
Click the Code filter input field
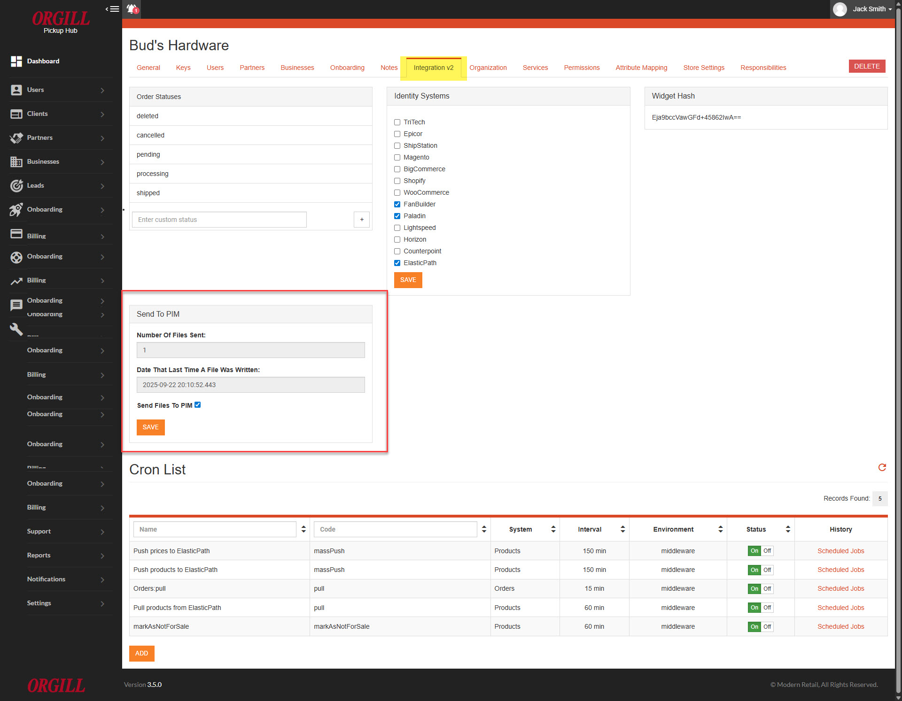(x=395, y=529)
